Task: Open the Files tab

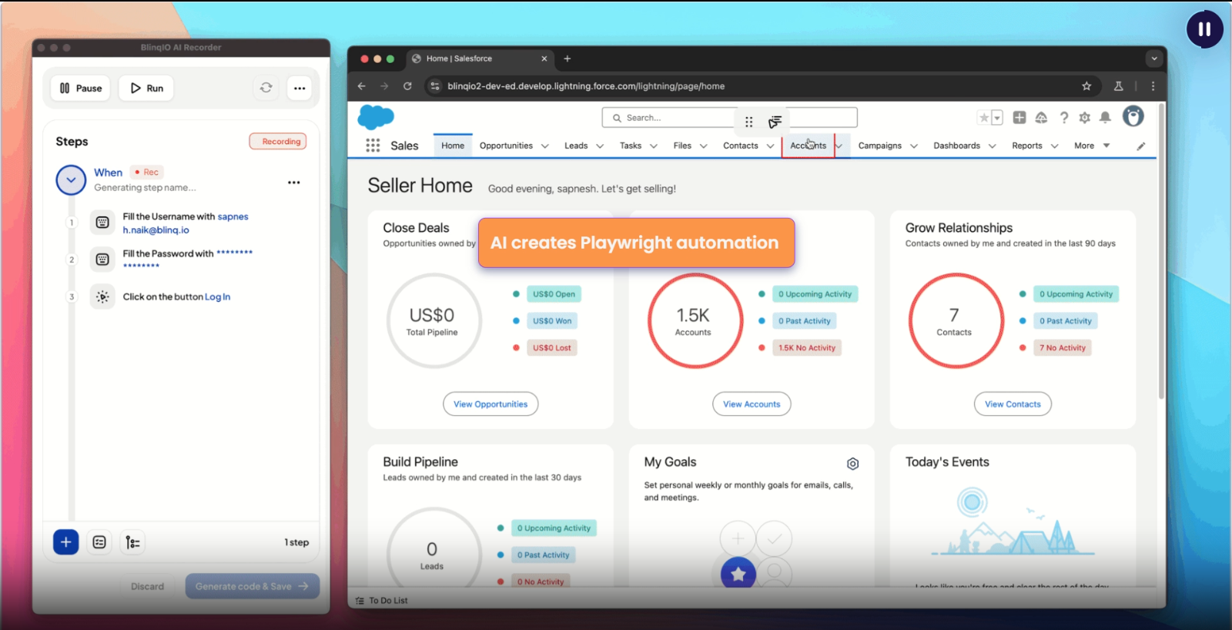Action: coord(682,146)
